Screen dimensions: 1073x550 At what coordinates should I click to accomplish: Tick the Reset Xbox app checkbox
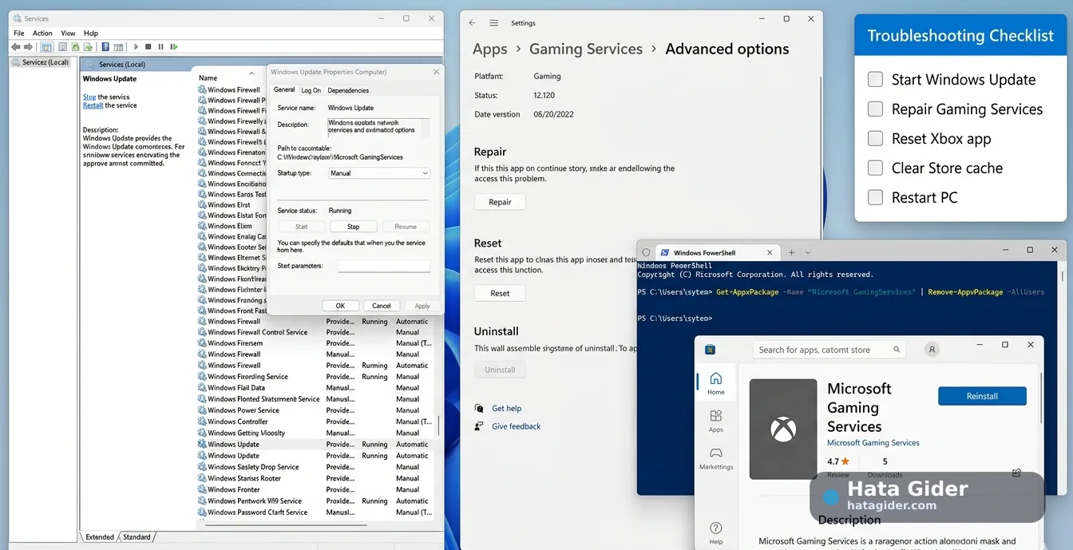(x=876, y=138)
